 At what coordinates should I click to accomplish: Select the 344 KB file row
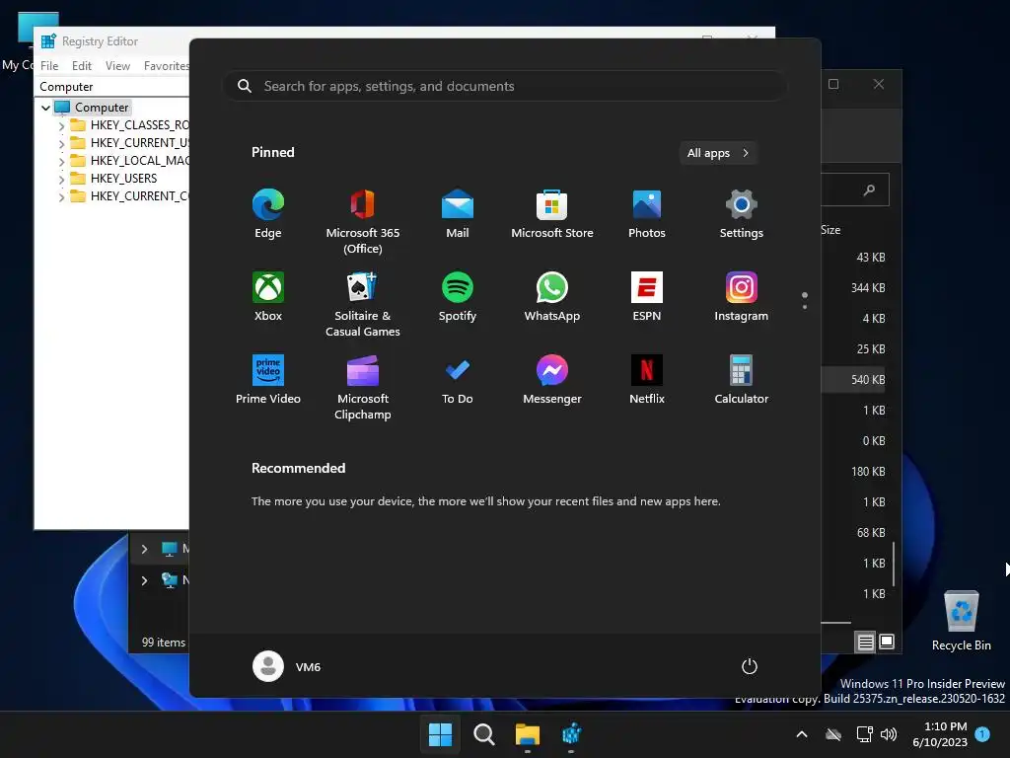click(x=853, y=287)
